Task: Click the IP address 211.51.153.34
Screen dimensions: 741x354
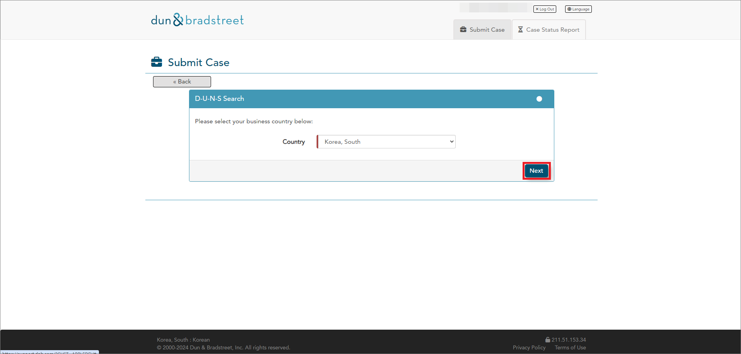Action: point(569,340)
